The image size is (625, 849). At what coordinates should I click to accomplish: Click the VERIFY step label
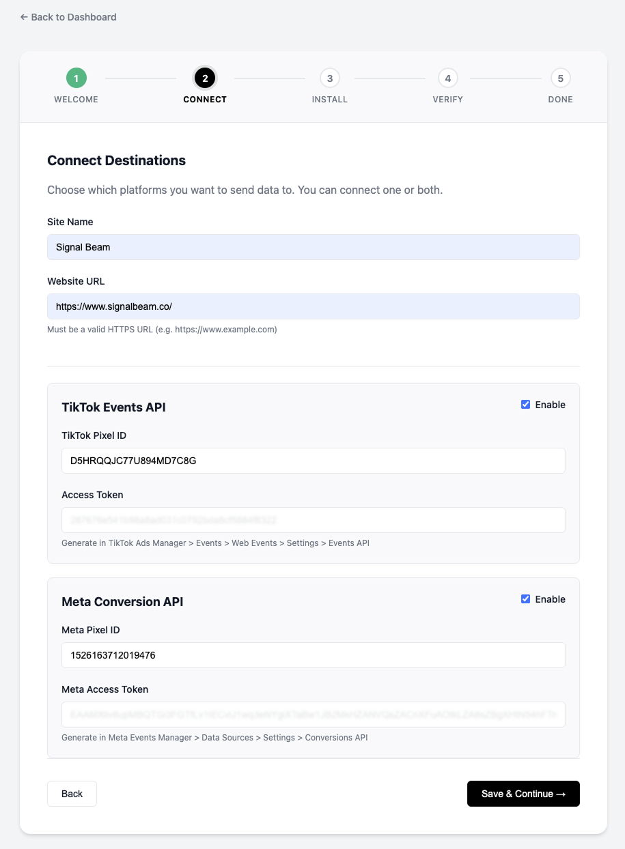(x=448, y=100)
